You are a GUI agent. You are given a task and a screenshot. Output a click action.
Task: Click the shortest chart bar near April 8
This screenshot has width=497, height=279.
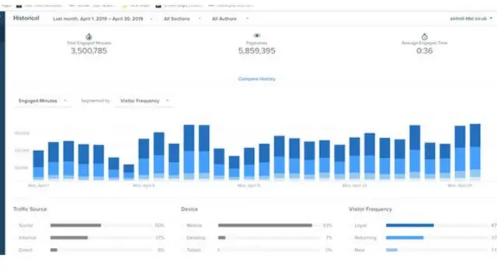click(129, 172)
